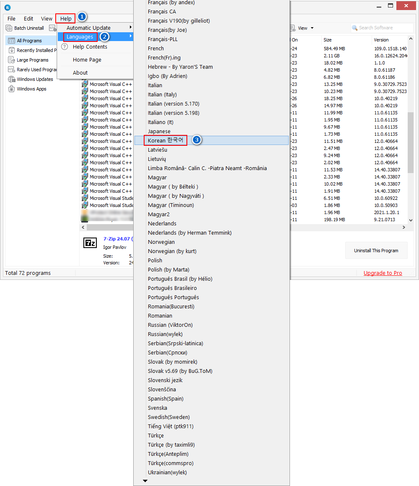Click the Total 72 programs status text
This screenshot has width=419, height=486.
(x=28, y=273)
